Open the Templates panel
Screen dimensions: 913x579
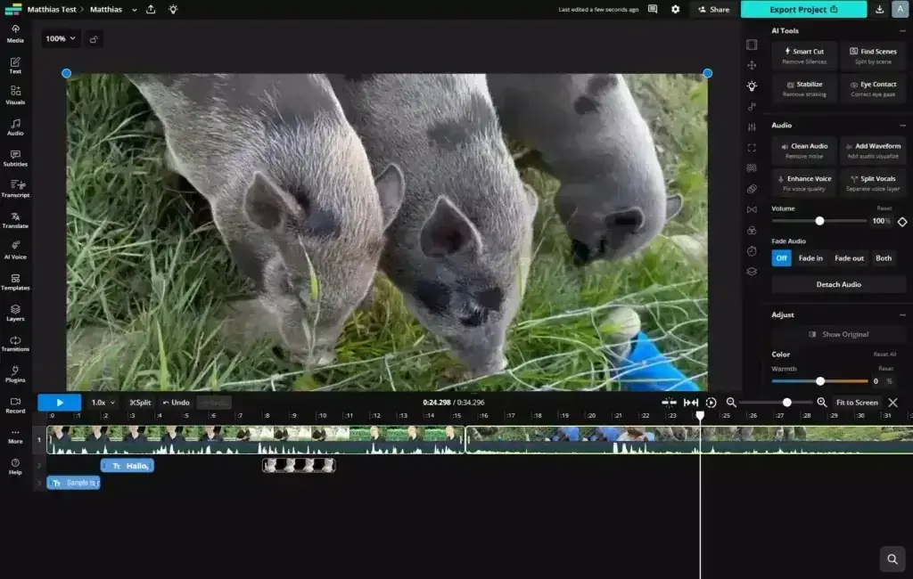point(15,281)
